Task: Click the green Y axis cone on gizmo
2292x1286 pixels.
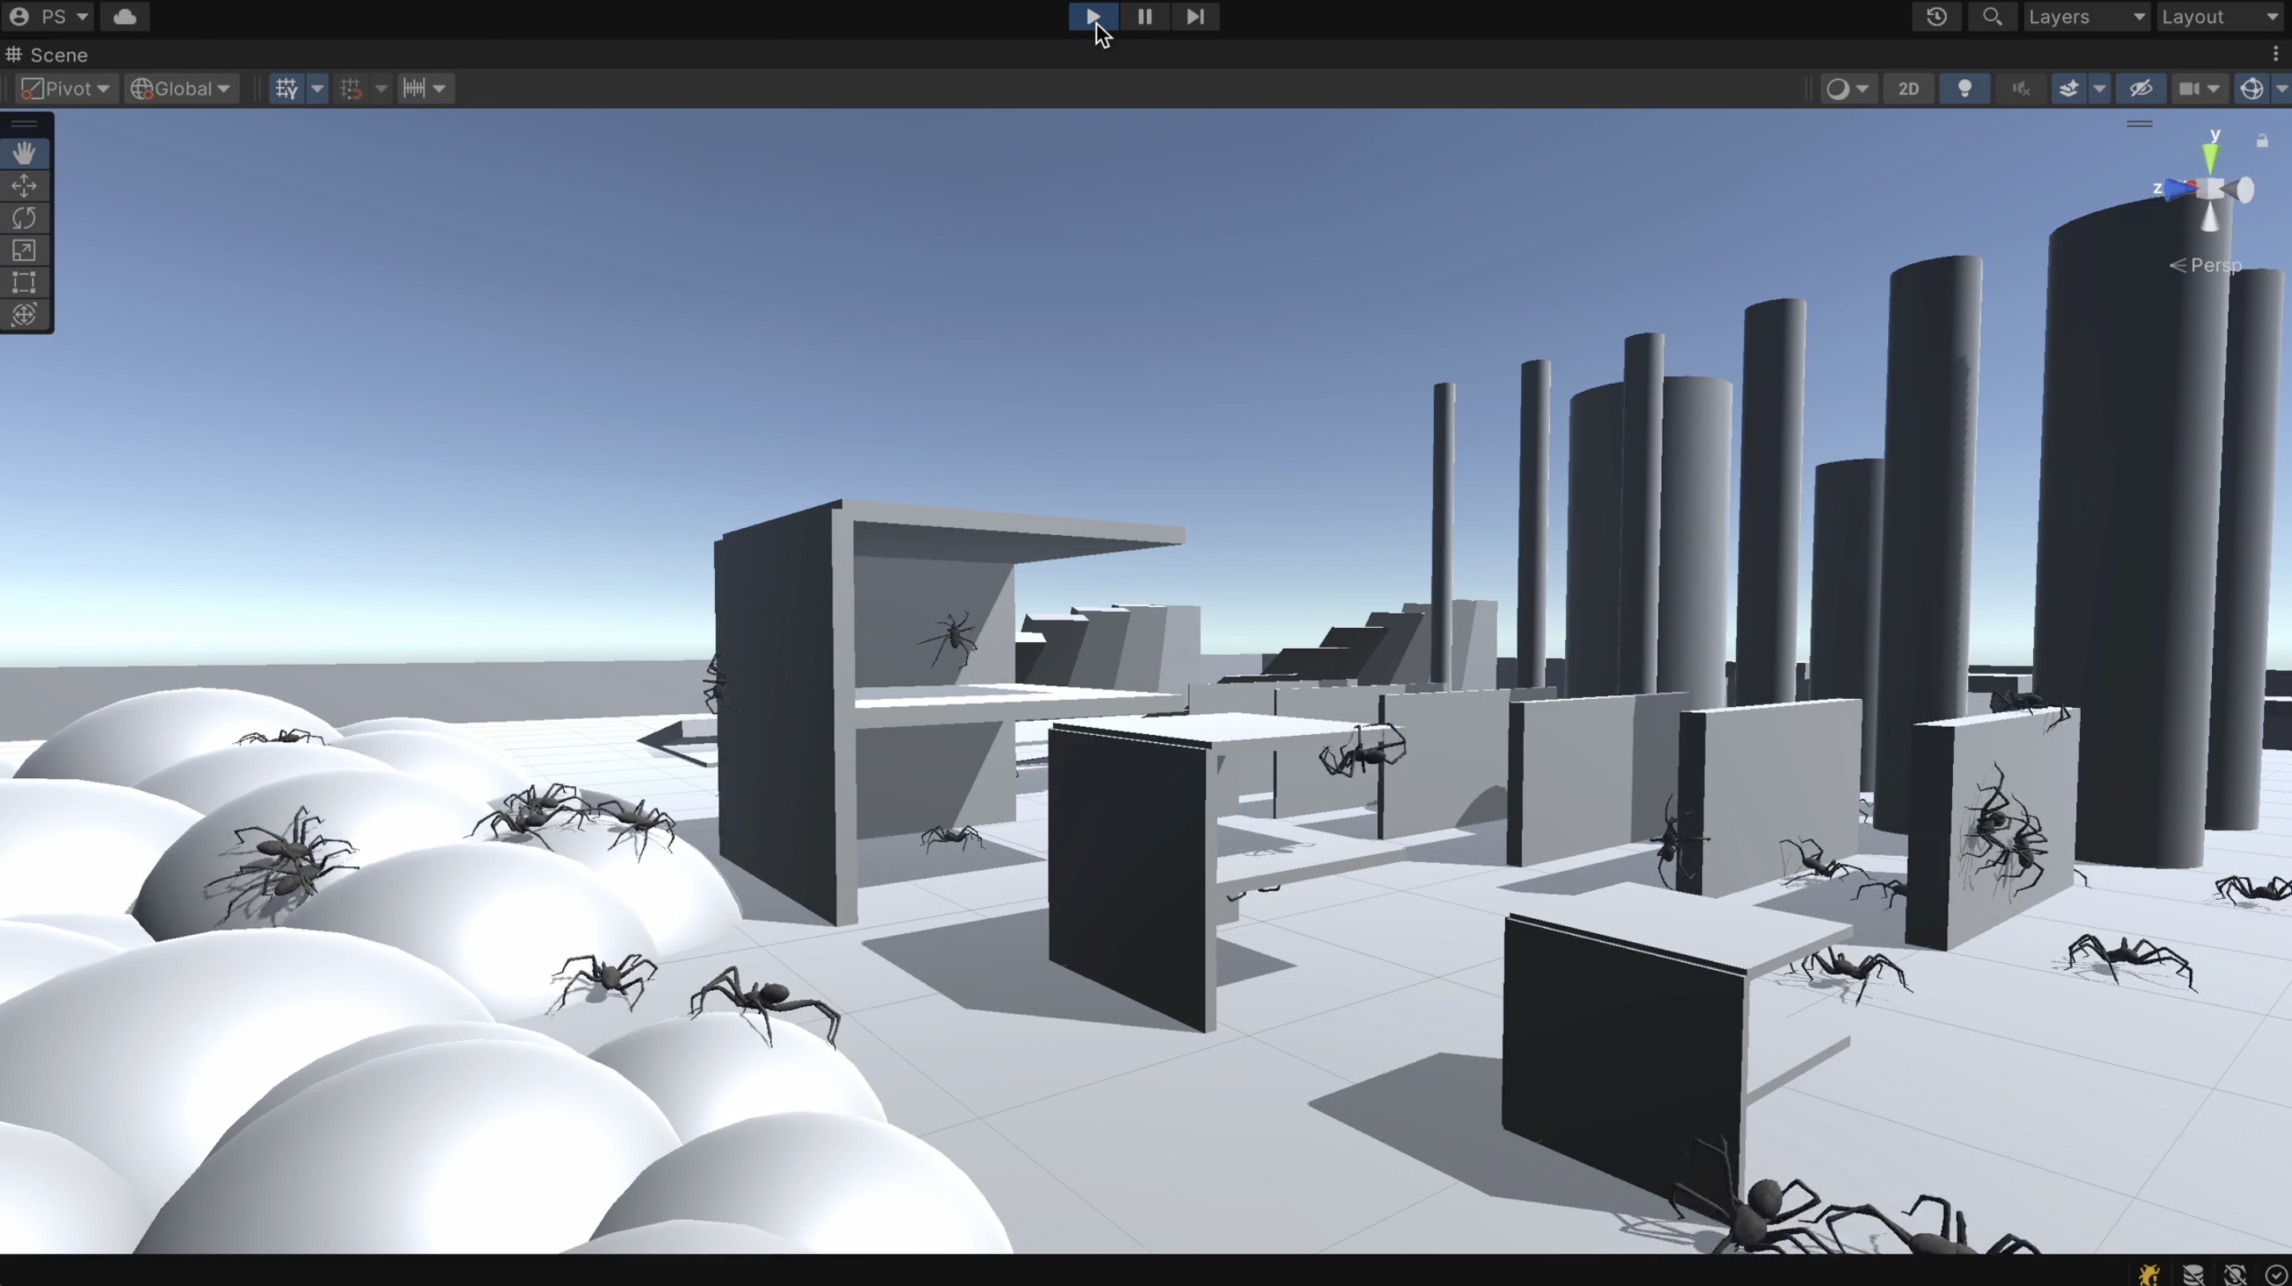Action: tap(2211, 158)
